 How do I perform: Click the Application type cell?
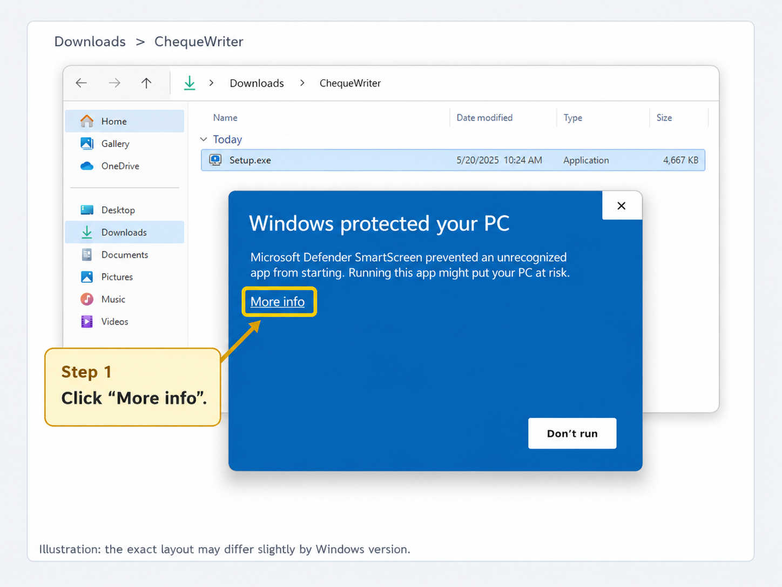point(586,160)
